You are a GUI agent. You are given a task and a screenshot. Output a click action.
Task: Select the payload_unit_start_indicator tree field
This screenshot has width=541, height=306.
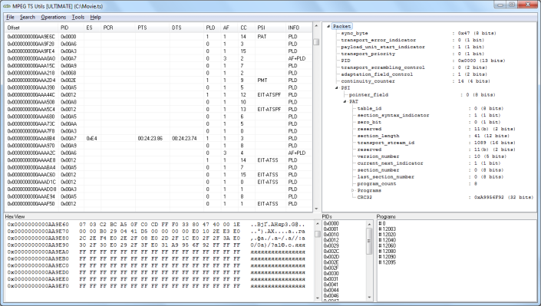[383, 47]
